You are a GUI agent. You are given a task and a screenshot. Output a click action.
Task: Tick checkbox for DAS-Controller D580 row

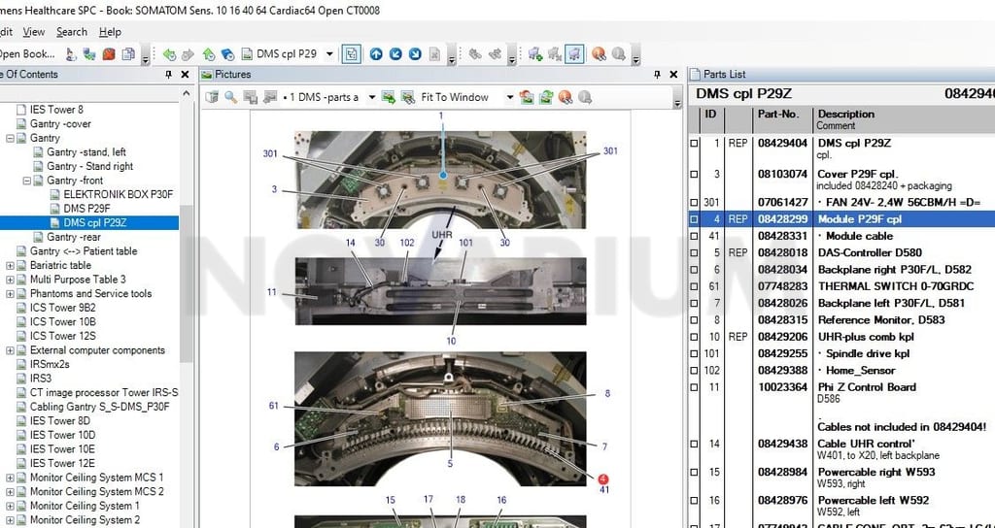(694, 253)
